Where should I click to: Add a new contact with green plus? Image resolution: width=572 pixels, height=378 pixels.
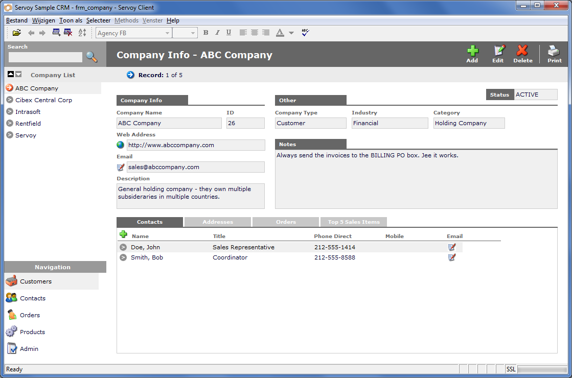[x=123, y=234]
